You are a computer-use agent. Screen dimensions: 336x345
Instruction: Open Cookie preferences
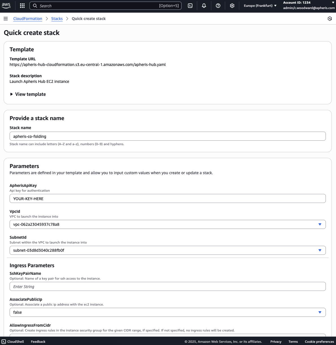click(x=319, y=342)
